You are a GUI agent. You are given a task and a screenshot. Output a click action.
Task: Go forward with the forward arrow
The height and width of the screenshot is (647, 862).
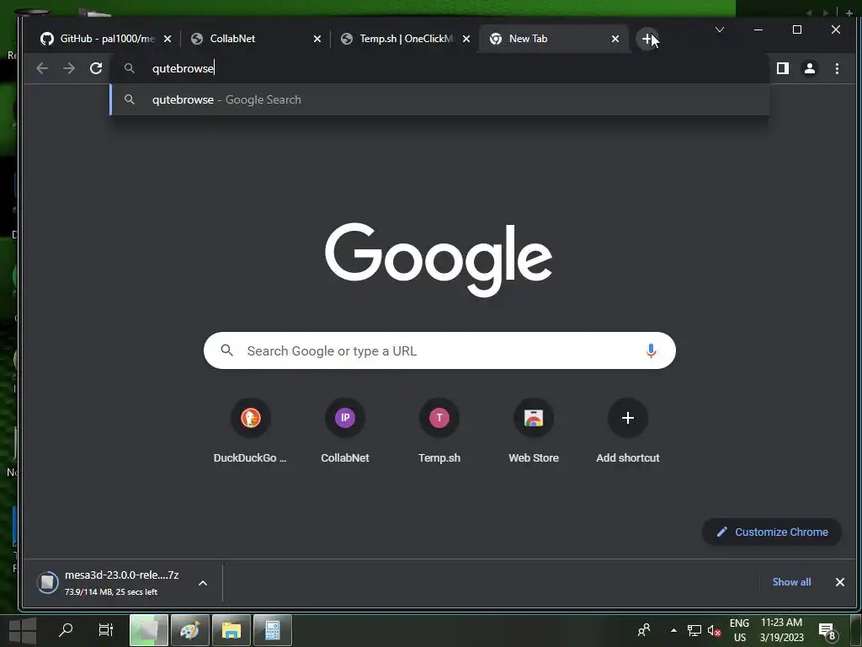pos(69,68)
